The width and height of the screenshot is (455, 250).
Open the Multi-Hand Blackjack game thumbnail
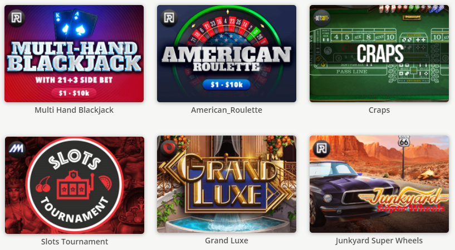[74, 53]
